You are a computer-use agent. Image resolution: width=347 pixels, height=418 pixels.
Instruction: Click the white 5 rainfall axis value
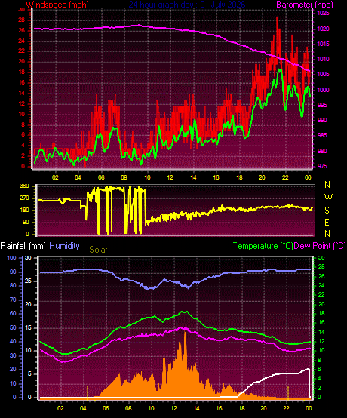[x=29, y=374]
